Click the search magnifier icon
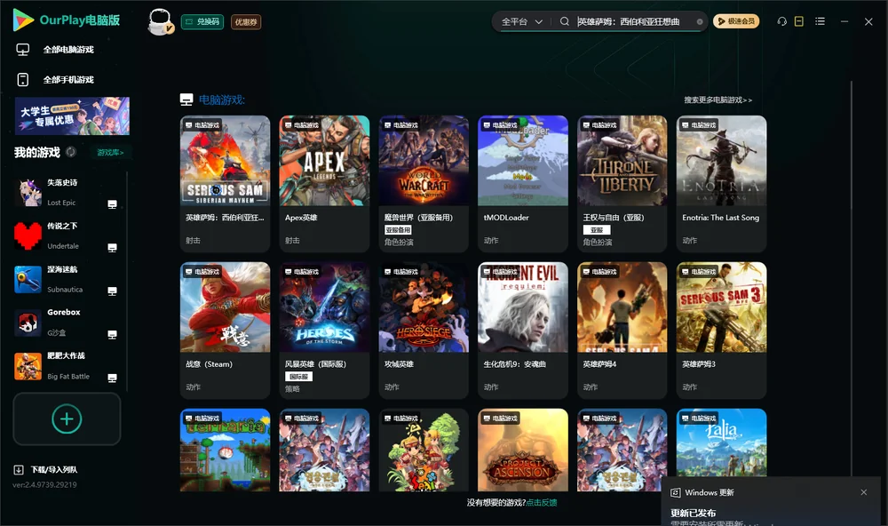 (565, 21)
